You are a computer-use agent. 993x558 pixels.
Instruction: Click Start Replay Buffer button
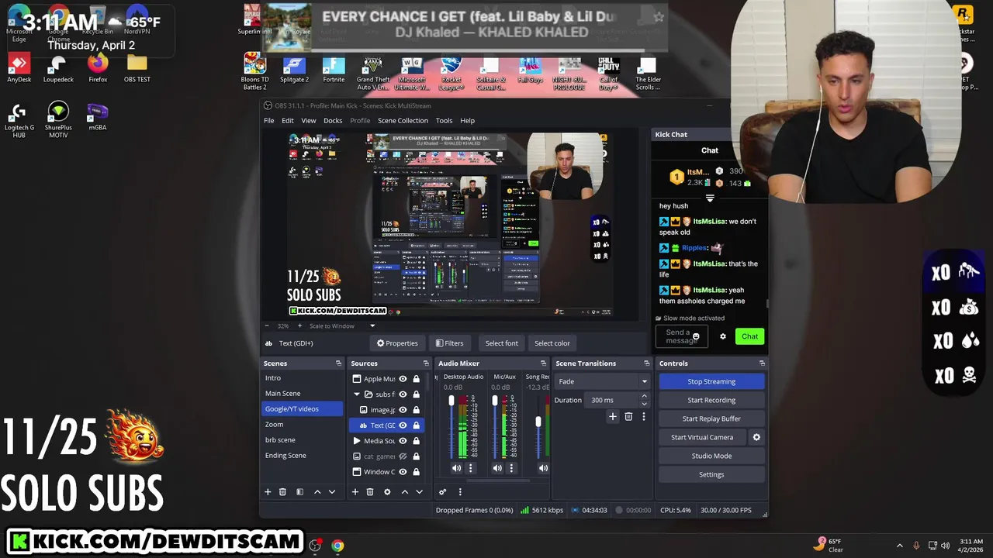tap(711, 418)
